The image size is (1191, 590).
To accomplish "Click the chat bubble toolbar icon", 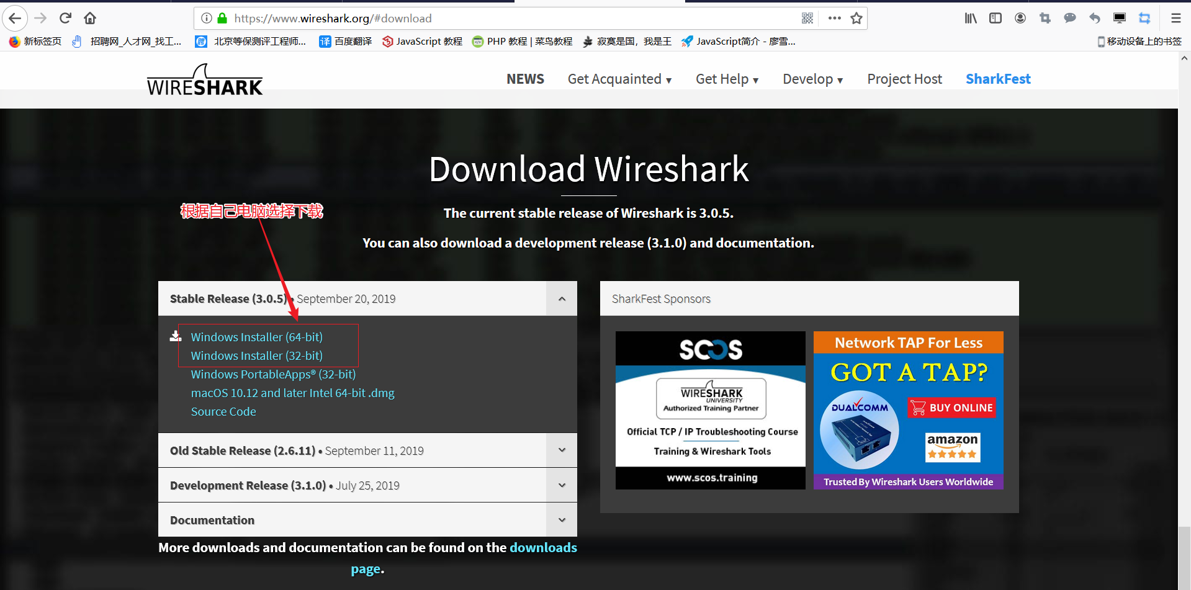I will 1070,18.
